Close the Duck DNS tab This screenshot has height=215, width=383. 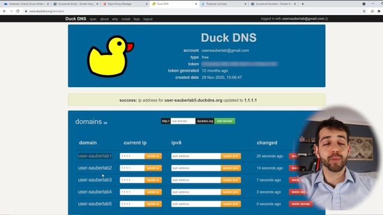click(196, 4)
